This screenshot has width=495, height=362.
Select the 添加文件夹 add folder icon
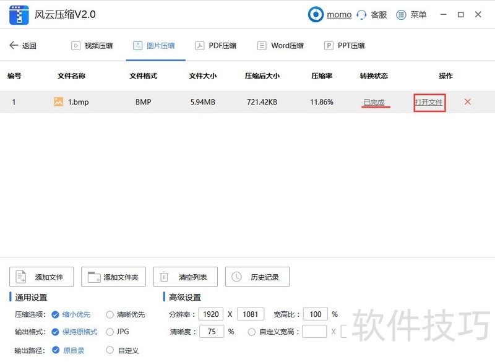click(93, 277)
